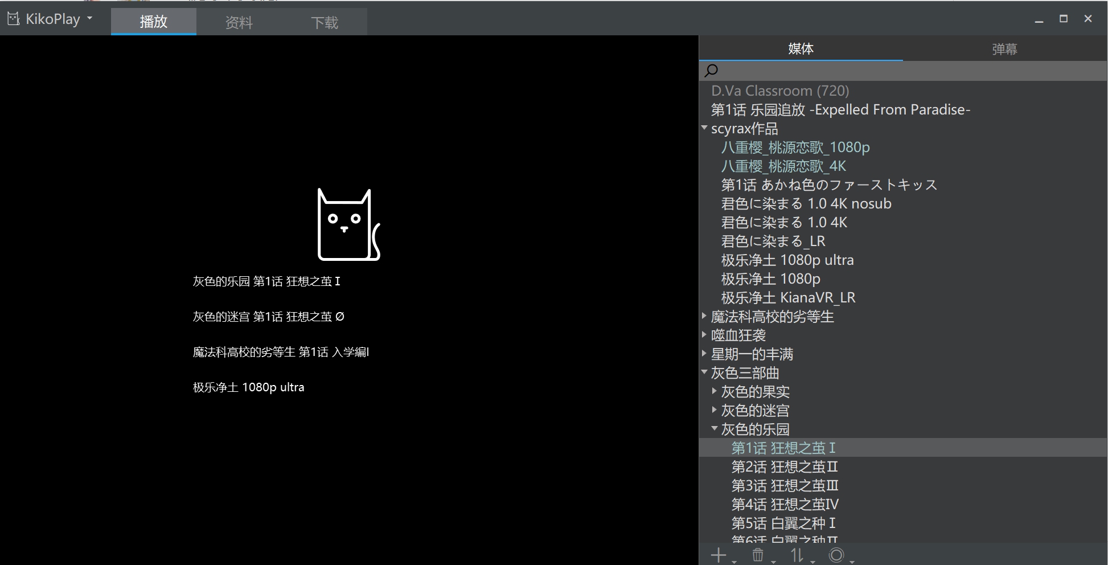Image resolution: width=1108 pixels, height=565 pixels.
Task: Collapse the 灰色三部曲 folder
Action: point(705,372)
